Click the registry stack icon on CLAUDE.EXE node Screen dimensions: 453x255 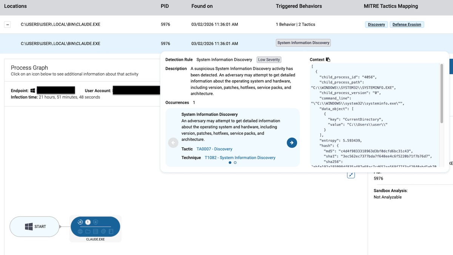tap(96, 231)
